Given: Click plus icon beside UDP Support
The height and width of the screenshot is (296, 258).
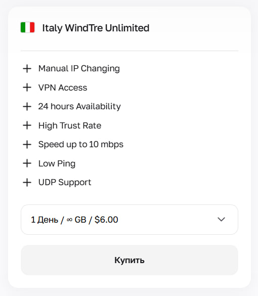Looking at the screenshot, I should coord(27,182).
